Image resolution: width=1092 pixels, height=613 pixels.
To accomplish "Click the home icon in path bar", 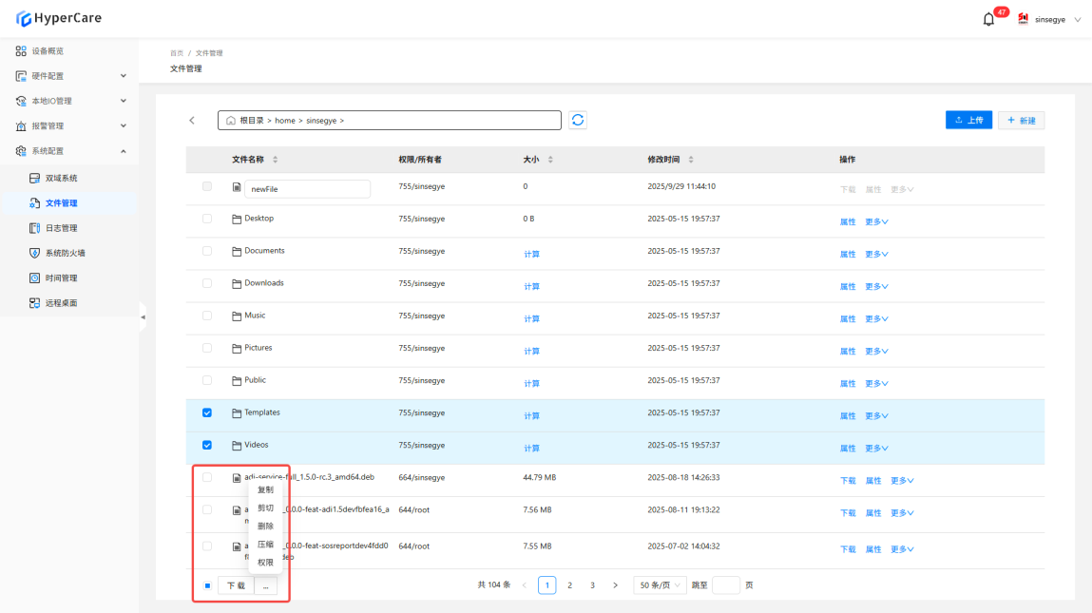I will 231,121.
